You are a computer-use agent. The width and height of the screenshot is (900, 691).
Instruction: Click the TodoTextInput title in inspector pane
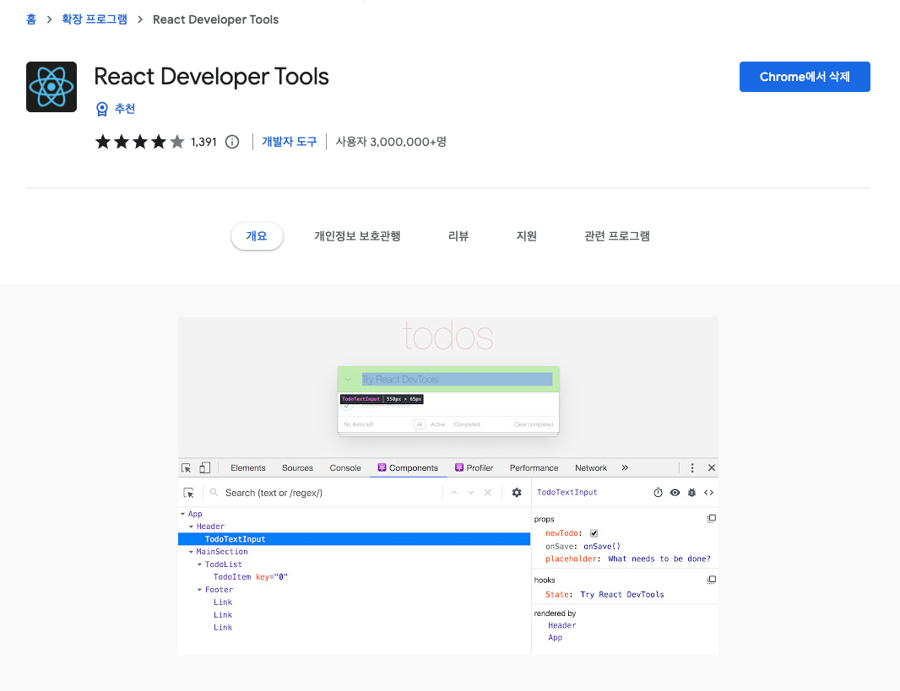point(567,493)
